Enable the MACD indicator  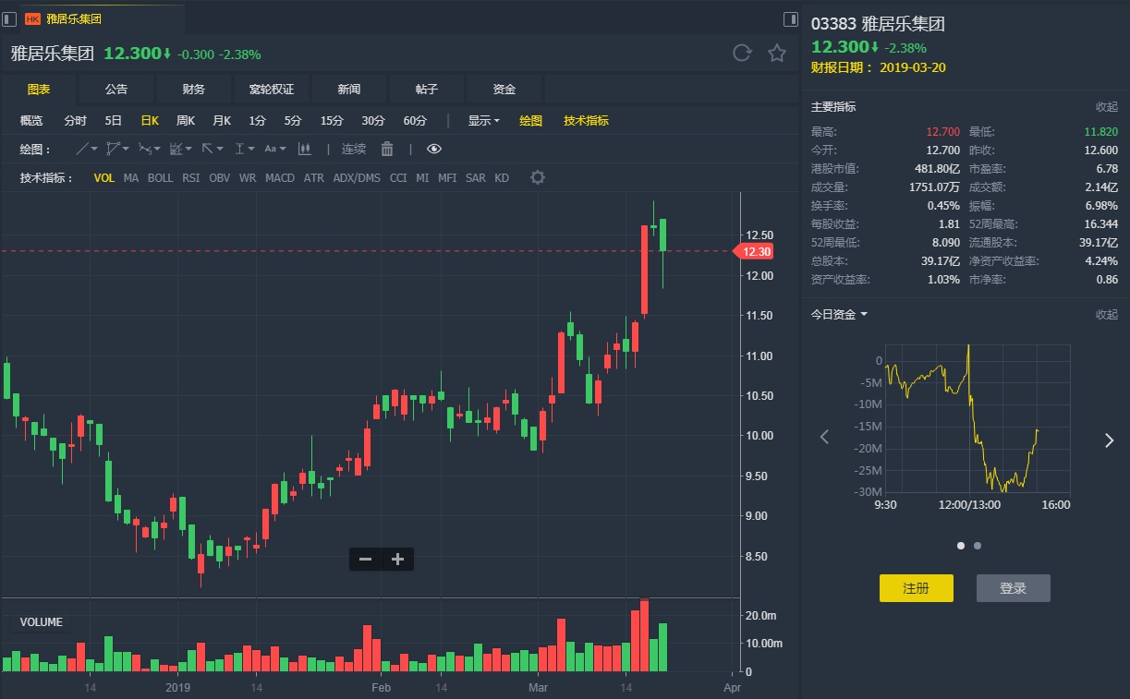[280, 178]
